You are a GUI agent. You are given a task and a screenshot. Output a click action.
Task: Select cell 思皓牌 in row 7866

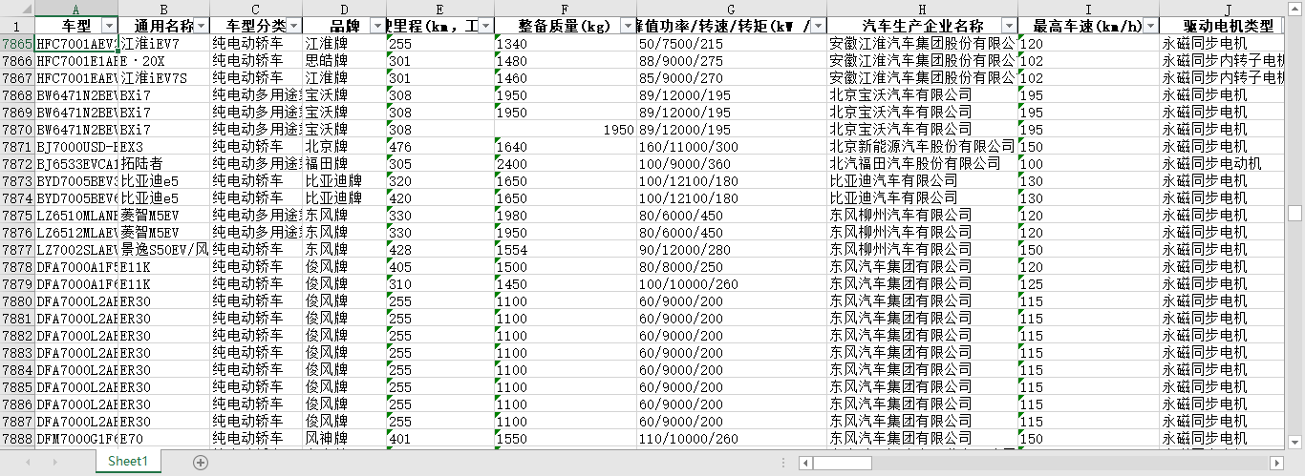[345, 60]
